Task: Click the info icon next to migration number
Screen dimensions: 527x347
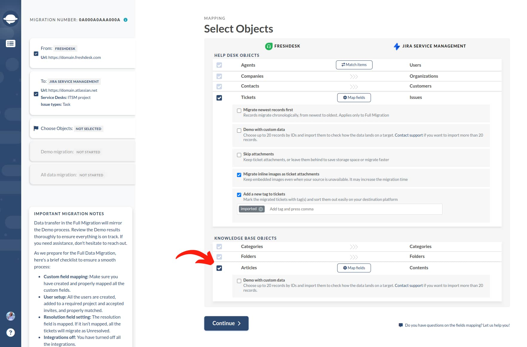Action: pos(125,20)
